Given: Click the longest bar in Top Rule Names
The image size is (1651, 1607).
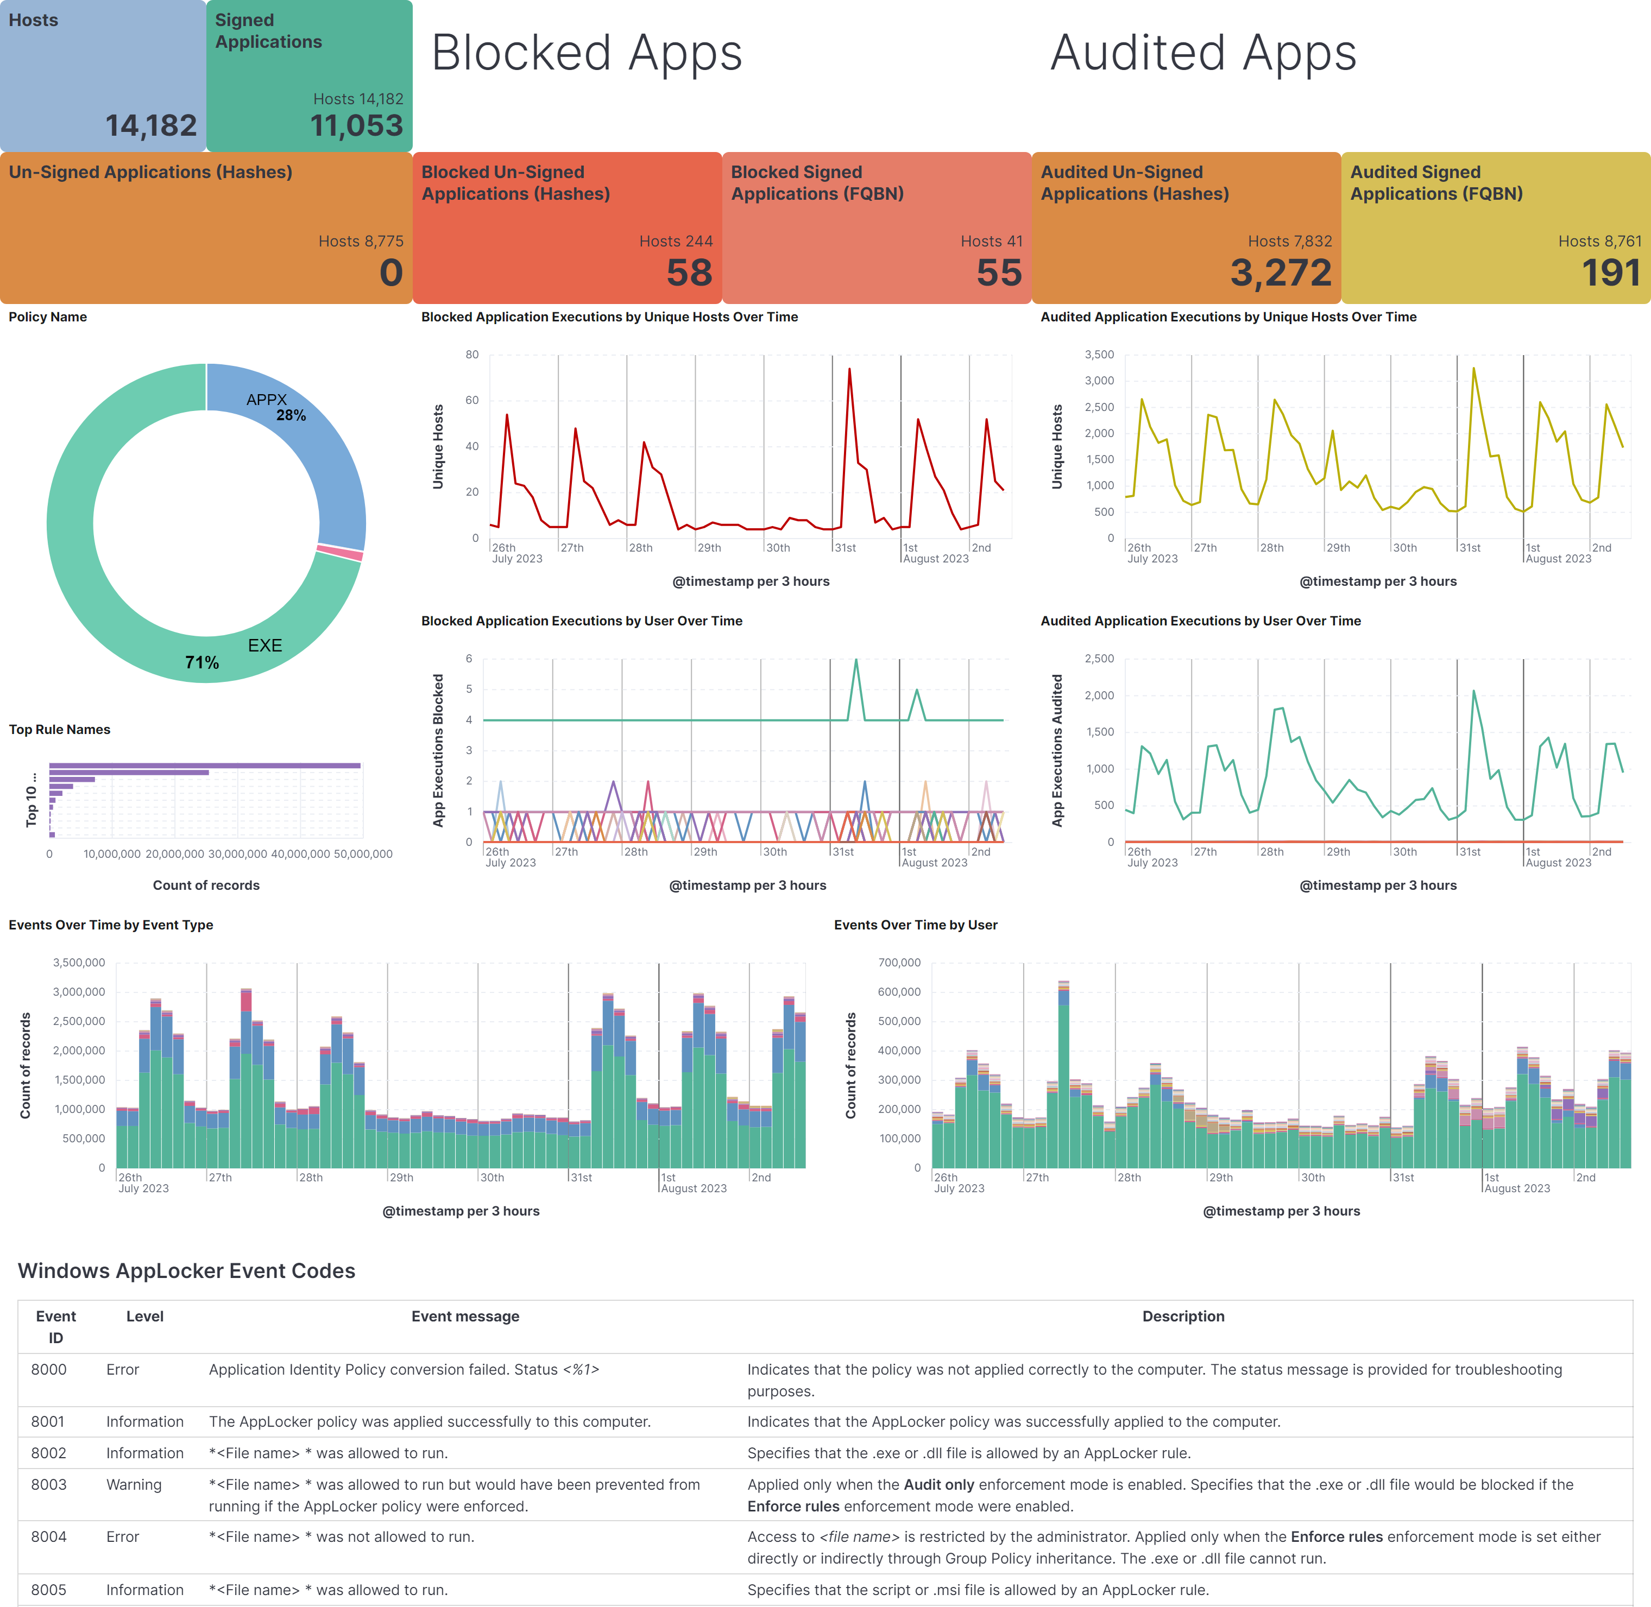Looking at the screenshot, I should [x=205, y=764].
